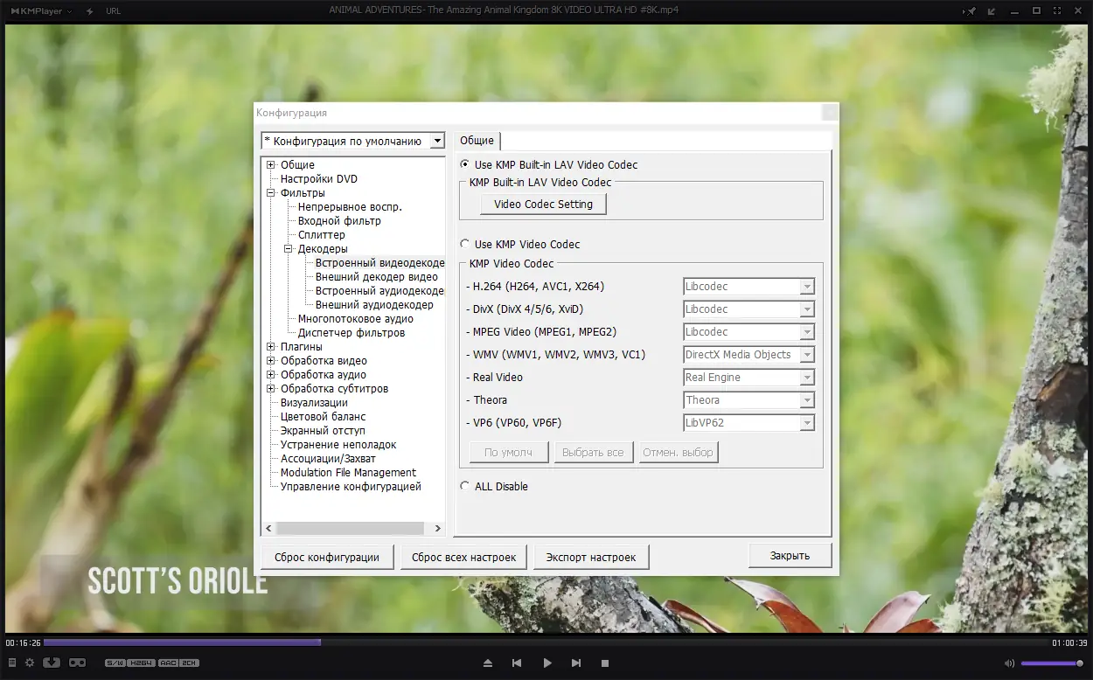This screenshot has width=1093, height=680.
Task: Click the total duration 01:00:39 display
Action: pyautogui.click(x=1069, y=643)
